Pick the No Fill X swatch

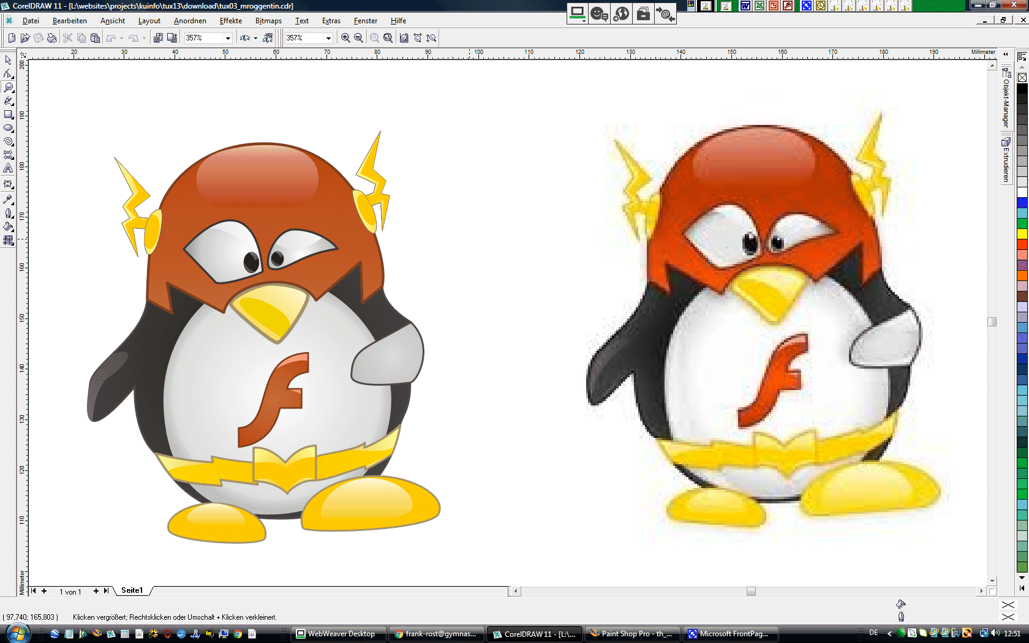1022,78
